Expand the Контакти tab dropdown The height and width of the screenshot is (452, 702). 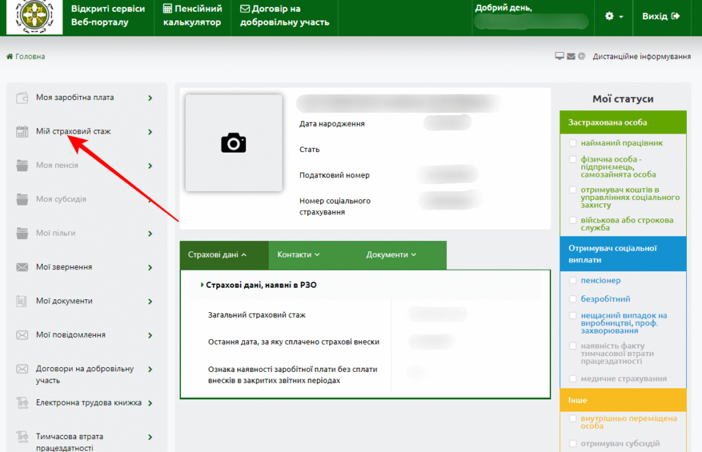(298, 255)
